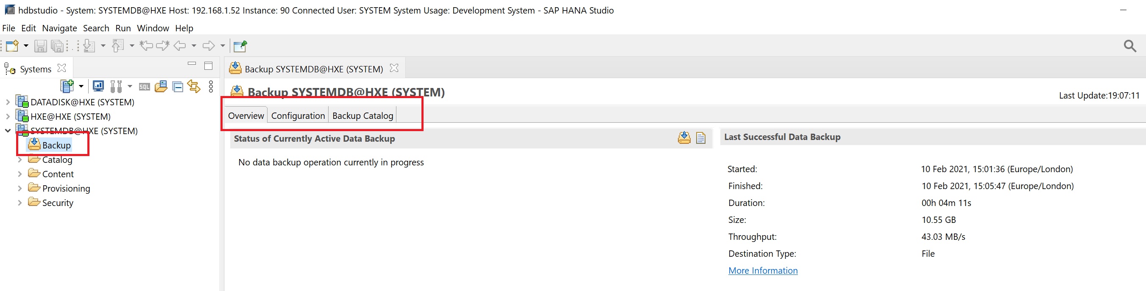Open the system monitor (administration) icon
This screenshot has height=291, width=1146.
coord(98,86)
